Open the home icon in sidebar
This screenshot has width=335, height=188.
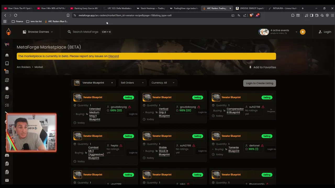pyautogui.click(x=7, y=55)
